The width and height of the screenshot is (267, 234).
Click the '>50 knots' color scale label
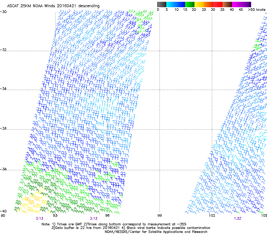coord(257,10)
